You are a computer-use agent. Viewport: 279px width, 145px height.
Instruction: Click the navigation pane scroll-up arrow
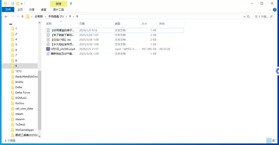coord(39,23)
